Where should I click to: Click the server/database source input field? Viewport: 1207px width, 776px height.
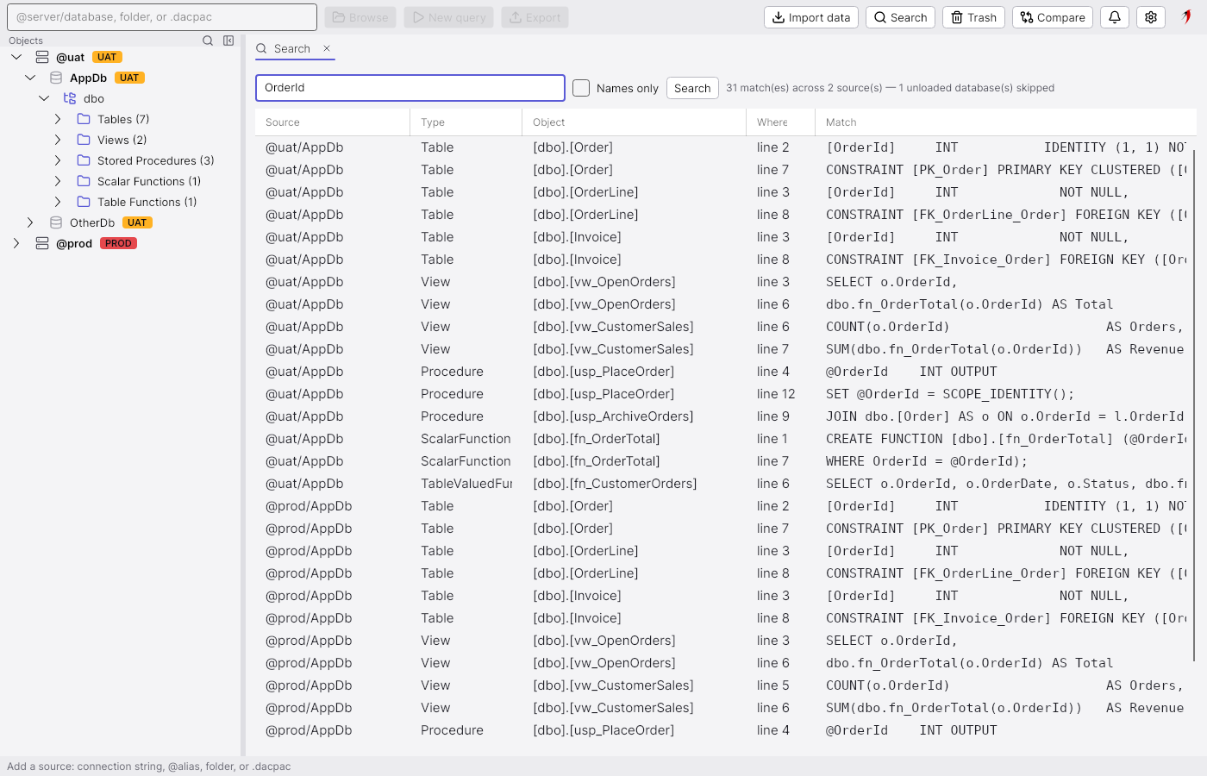coord(162,17)
